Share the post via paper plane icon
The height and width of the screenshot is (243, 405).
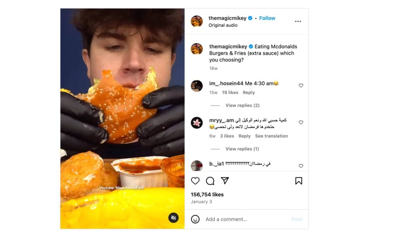[225, 181]
